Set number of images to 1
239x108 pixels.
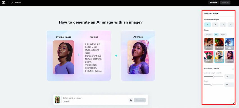[x=208, y=25]
